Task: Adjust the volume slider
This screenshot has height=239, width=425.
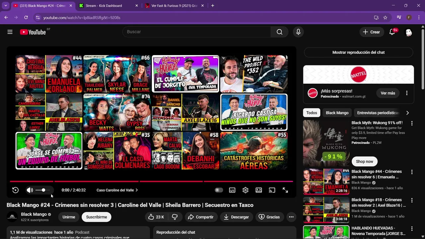Action: 43,190
